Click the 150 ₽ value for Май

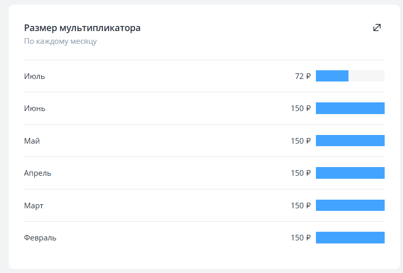pos(301,141)
